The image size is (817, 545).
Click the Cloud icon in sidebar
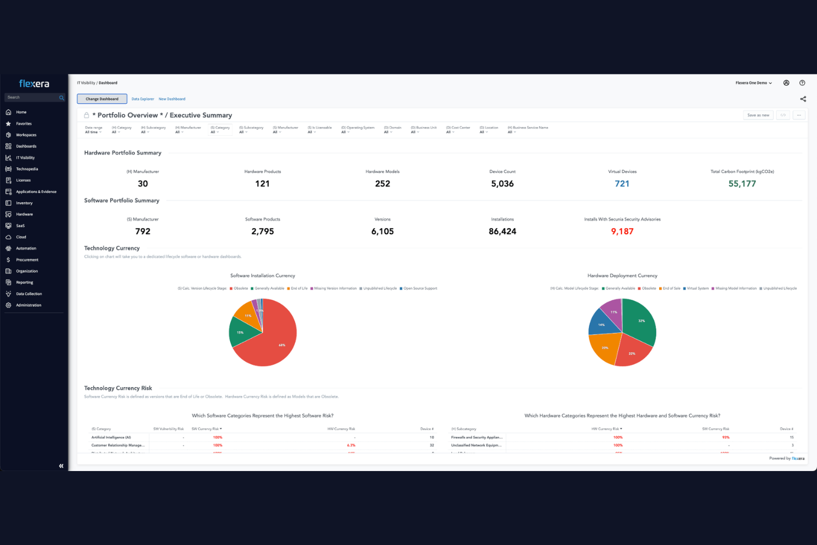pyautogui.click(x=8, y=237)
